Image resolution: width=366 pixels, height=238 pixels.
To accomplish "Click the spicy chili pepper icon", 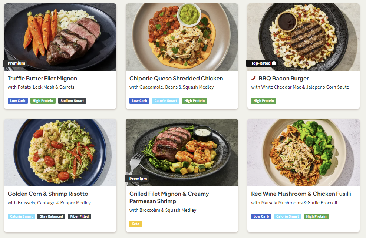I will 254,78.
